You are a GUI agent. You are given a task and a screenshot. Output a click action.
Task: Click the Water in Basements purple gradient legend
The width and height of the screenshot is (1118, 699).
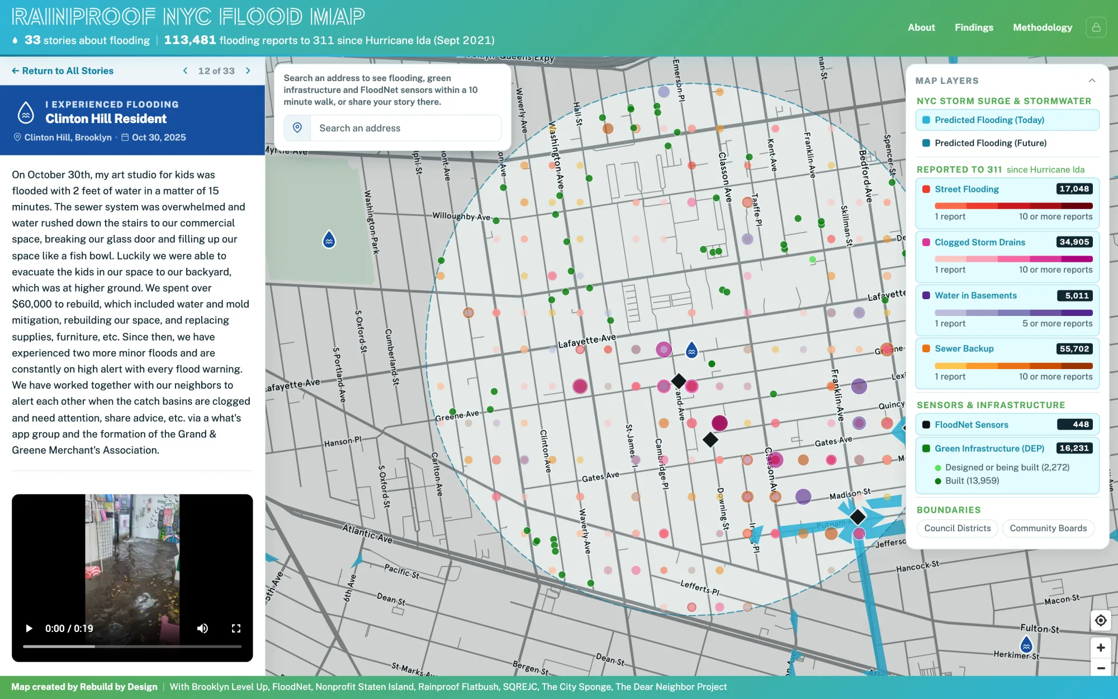tap(1013, 313)
